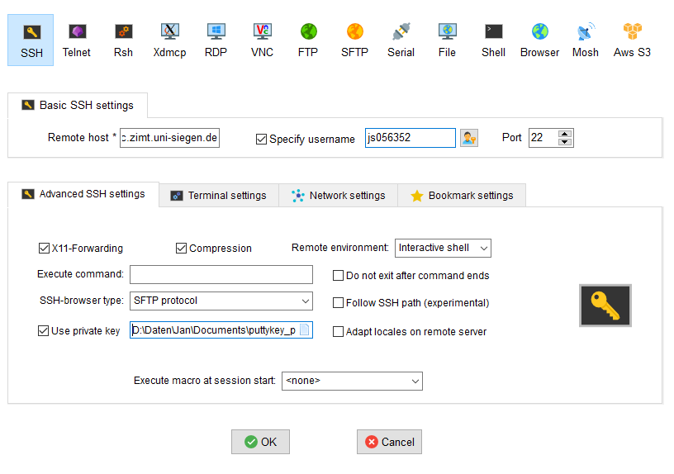674x474 pixels.
Task: Open the Terminal settings tab
Action: click(x=219, y=196)
